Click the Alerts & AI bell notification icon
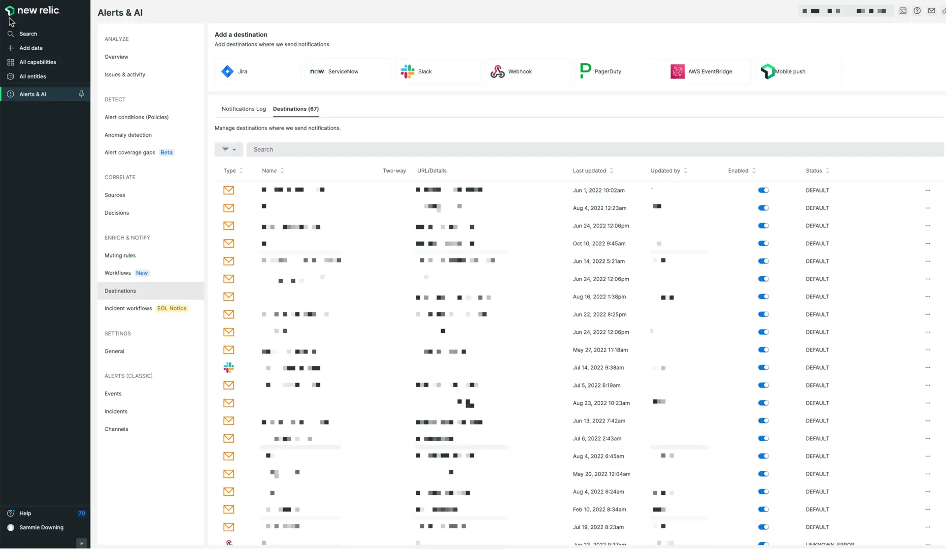Screen dimensions: 946x549 pyautogui.click(x=82, y=94)
